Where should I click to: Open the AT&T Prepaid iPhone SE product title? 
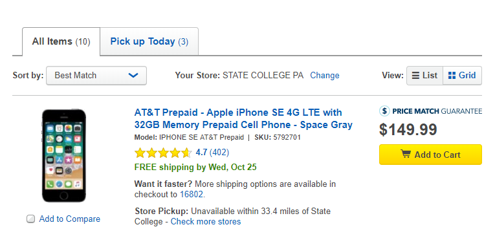coord(243,119)
